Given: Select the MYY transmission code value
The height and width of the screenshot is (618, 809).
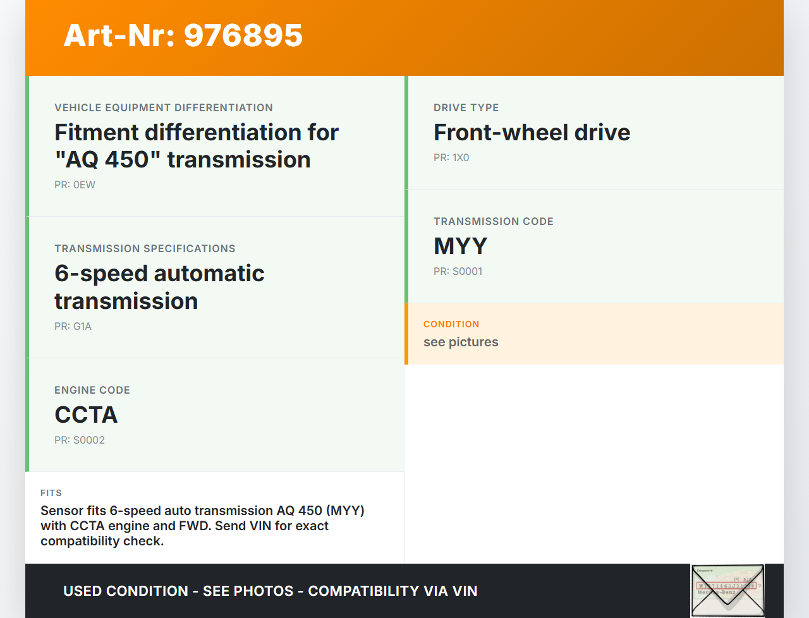Looking at the screenshot, I should tap(460, 246).
